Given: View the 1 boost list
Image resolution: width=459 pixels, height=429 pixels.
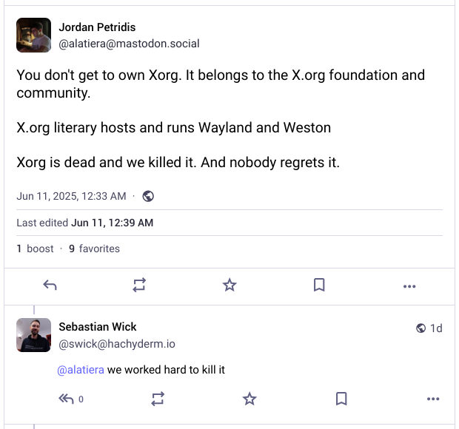Looking at the screenshot, I should [36, 249].
